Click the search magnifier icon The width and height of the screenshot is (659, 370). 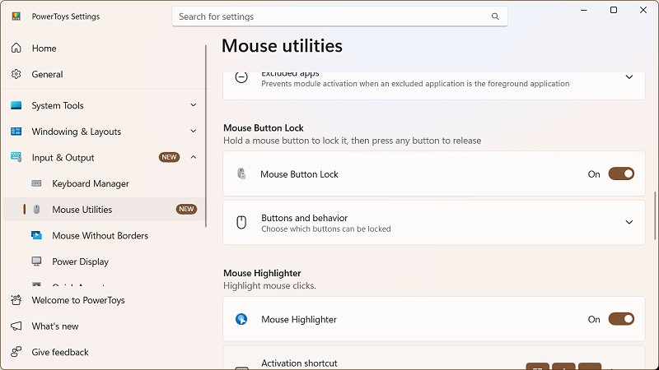[495, 16]
